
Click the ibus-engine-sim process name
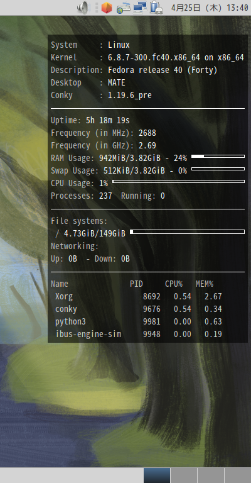pos(88,334)
